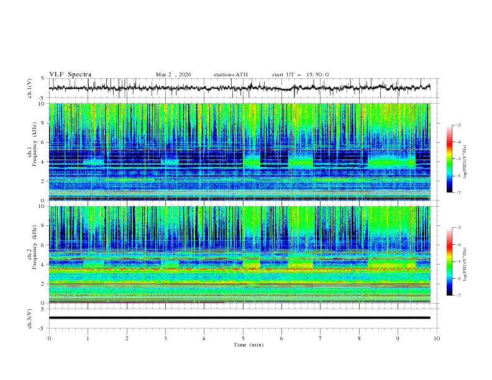Click the "station=ATH" header label
The image size is (492, 380).
pos(230,75)
